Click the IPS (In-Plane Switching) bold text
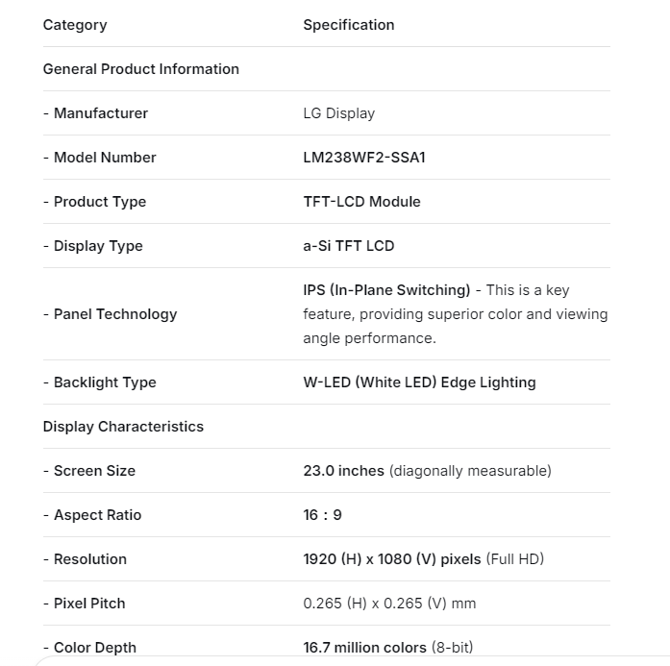The image size is (670, 666). pyautogui.click(x=386, y=290)
